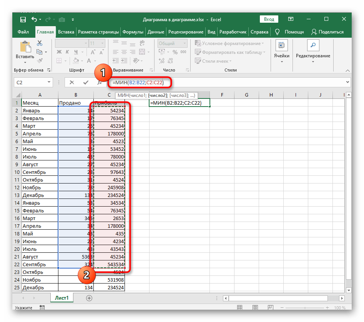Select the Лист1 sheet tab

62,298
